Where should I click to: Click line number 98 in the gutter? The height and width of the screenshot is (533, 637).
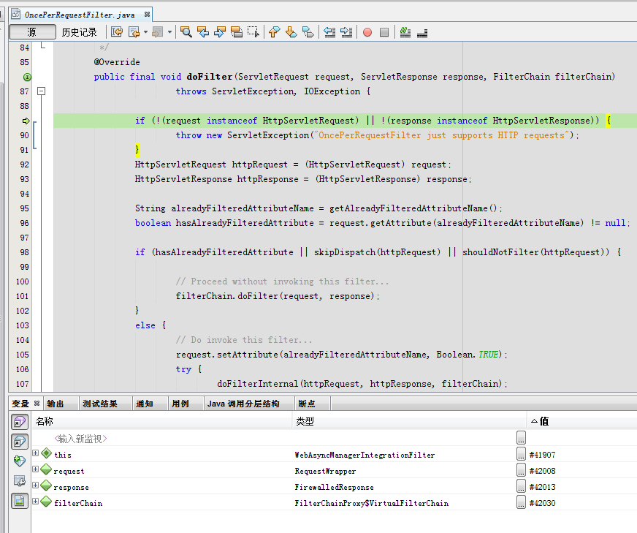24,252
